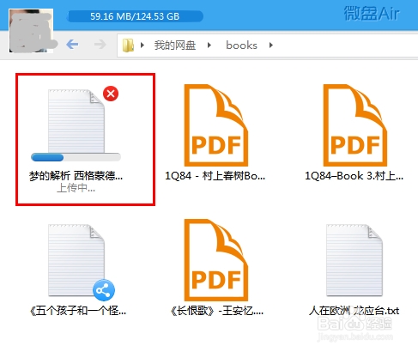Screen dimensions: 418x352
Task: Click the file name 梦的解析 西格蒙德...
Action: (76, 176)
